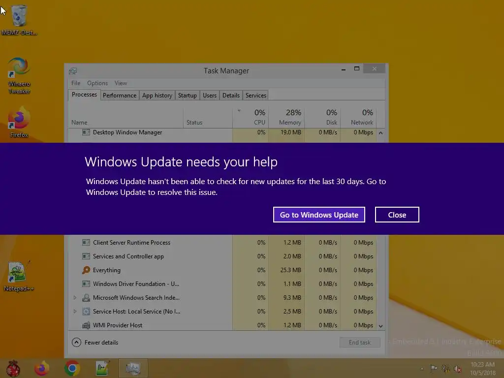Open the taskbar clock showing 10:23 AM
This screenshot has height=378, width=504.
pos(483,369)
